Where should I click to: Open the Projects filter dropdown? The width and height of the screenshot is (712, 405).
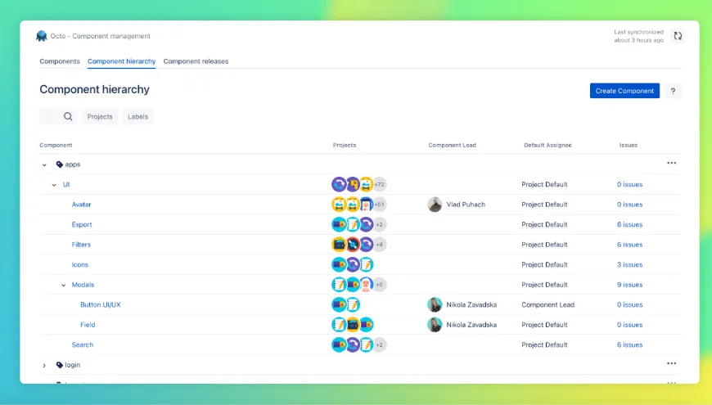click(100, 117)
